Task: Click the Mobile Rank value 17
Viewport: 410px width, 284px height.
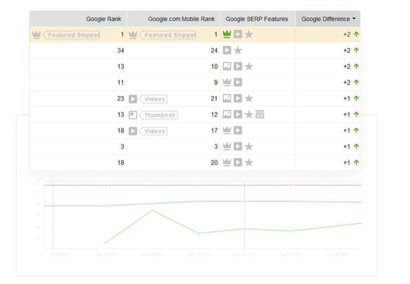Action: 214,130
